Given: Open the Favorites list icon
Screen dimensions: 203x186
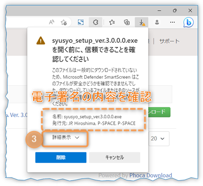Looking at the screenshot, I should pos(112,22).
